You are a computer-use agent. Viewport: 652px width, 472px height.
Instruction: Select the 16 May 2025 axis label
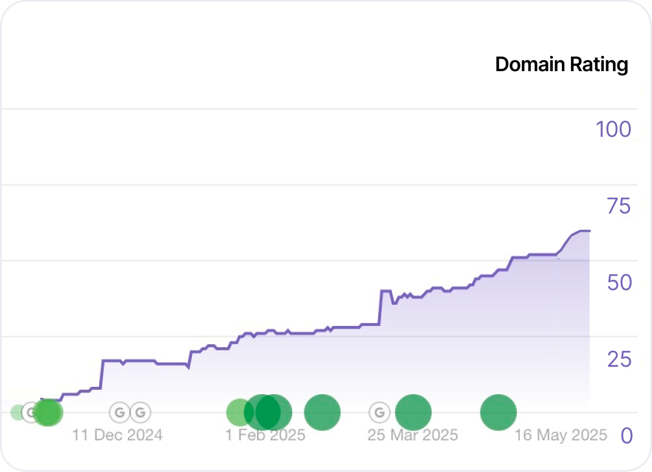(x=561, y=435)
